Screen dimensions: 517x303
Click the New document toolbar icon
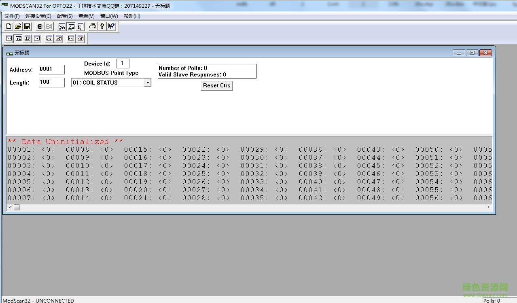9,27
